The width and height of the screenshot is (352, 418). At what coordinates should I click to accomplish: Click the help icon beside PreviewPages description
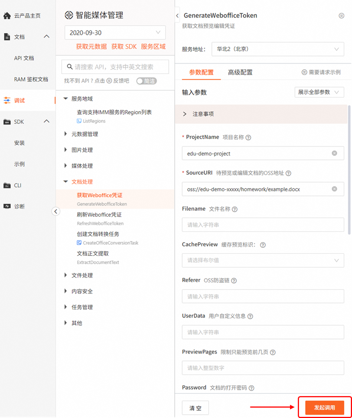pos(273,353)
